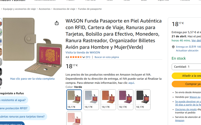
Task: Choose the pink passport cover variant
Action: pyautogui.click(x=74, y=118)
